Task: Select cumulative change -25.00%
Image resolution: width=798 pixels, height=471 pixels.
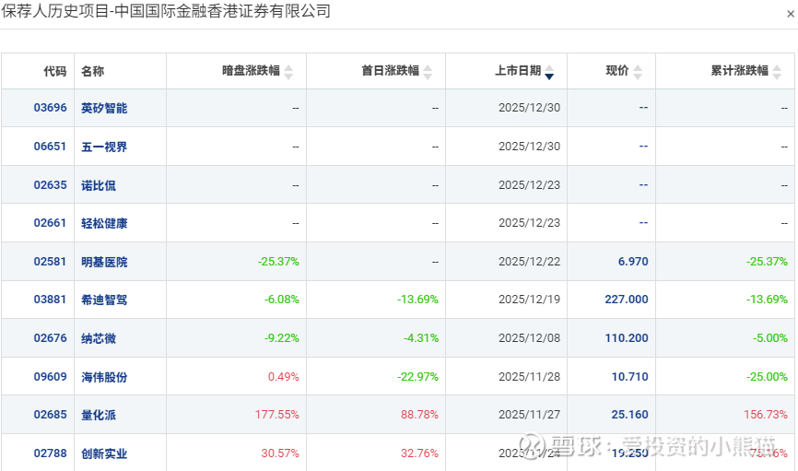Action: (767, 377)
